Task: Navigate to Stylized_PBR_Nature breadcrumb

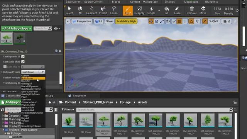Action: click(98, 102)
